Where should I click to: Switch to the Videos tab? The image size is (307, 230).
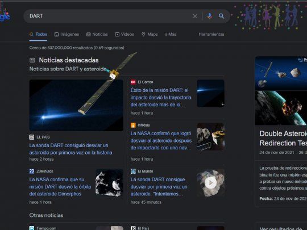pos(125,35)
